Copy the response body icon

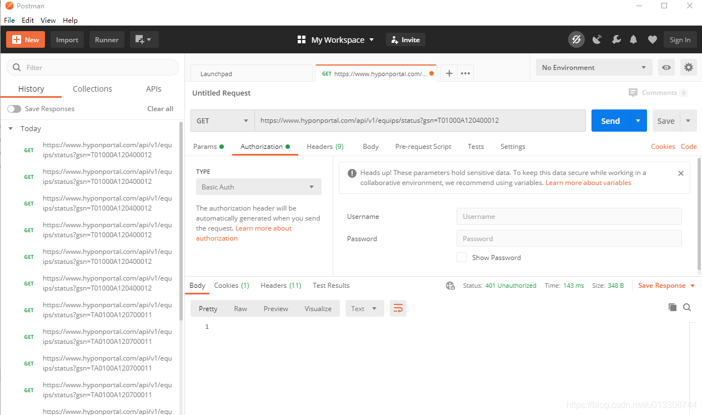pyautogui.click(x=673, y=307)
